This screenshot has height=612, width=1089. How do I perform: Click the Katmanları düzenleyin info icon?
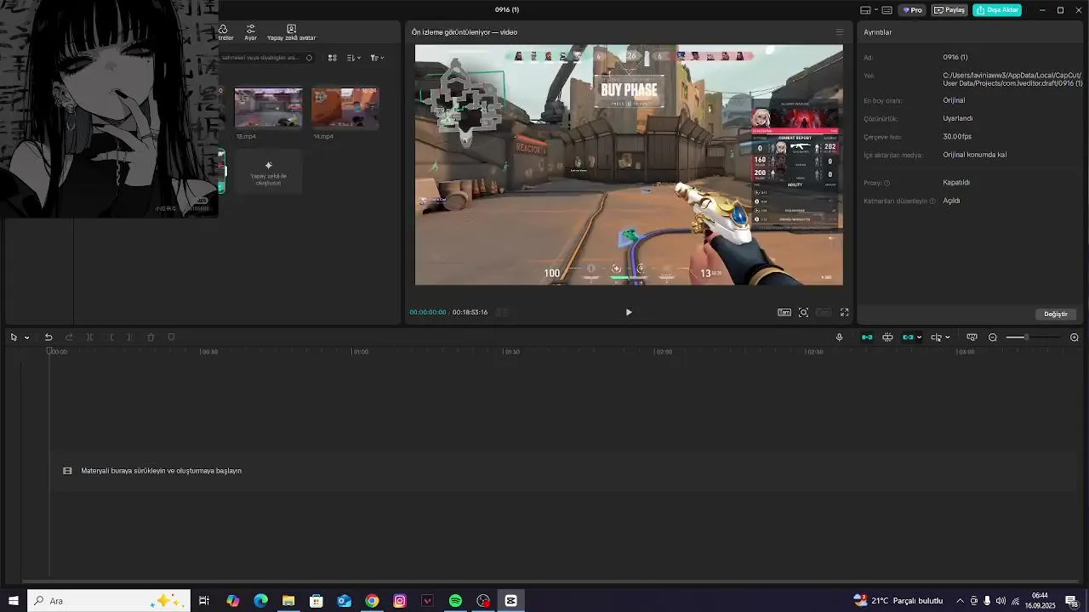point(932,201)
